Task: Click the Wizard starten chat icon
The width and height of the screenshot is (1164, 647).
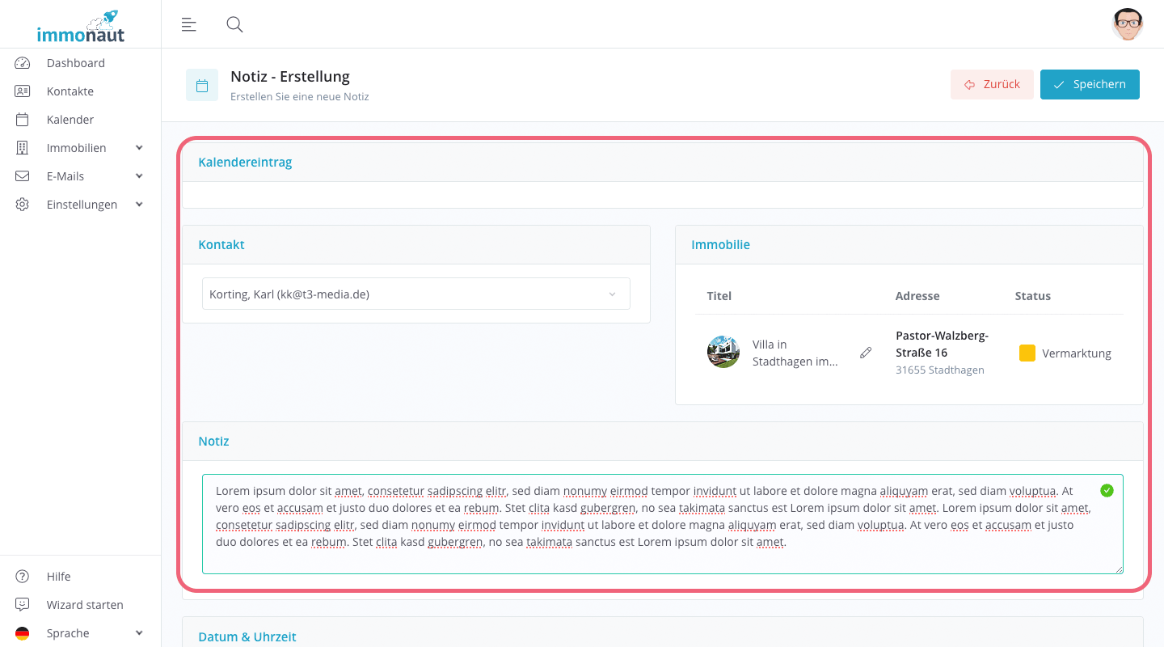Action: [23, 605]
